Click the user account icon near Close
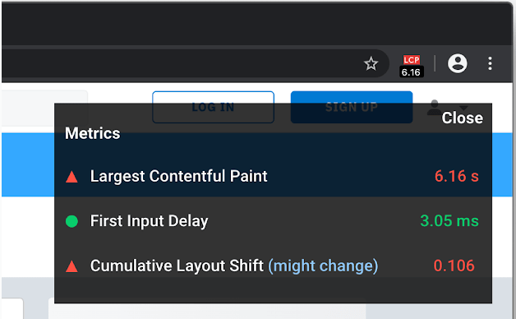516x319 pixels. (x=435, y=107)
